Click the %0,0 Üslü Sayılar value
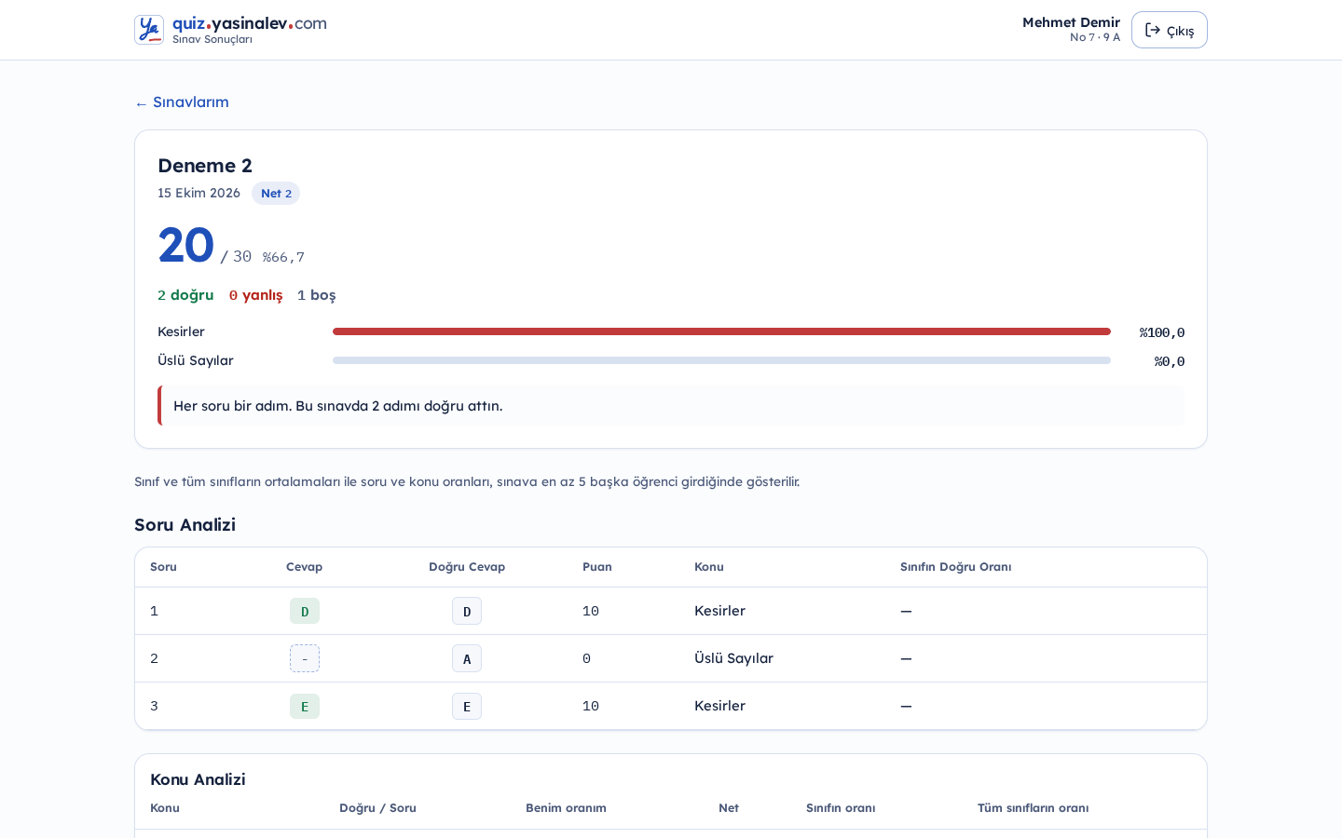Viewport: 1342px width, 838px height. click(x=1170, y=361)
